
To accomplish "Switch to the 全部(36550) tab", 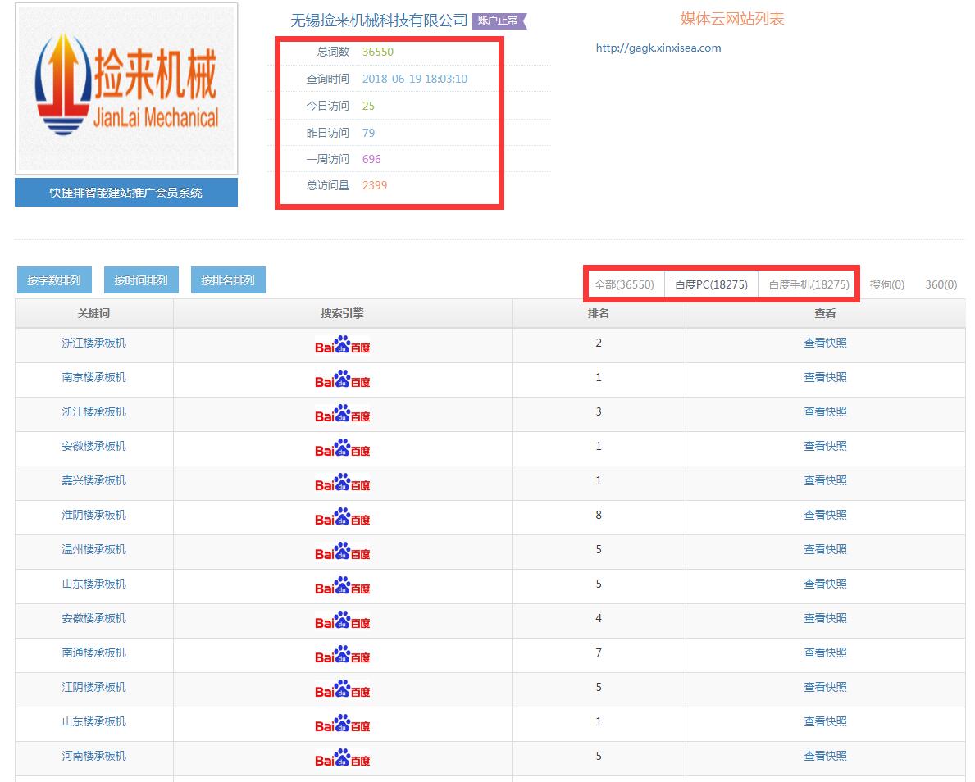I will point(624,284).
